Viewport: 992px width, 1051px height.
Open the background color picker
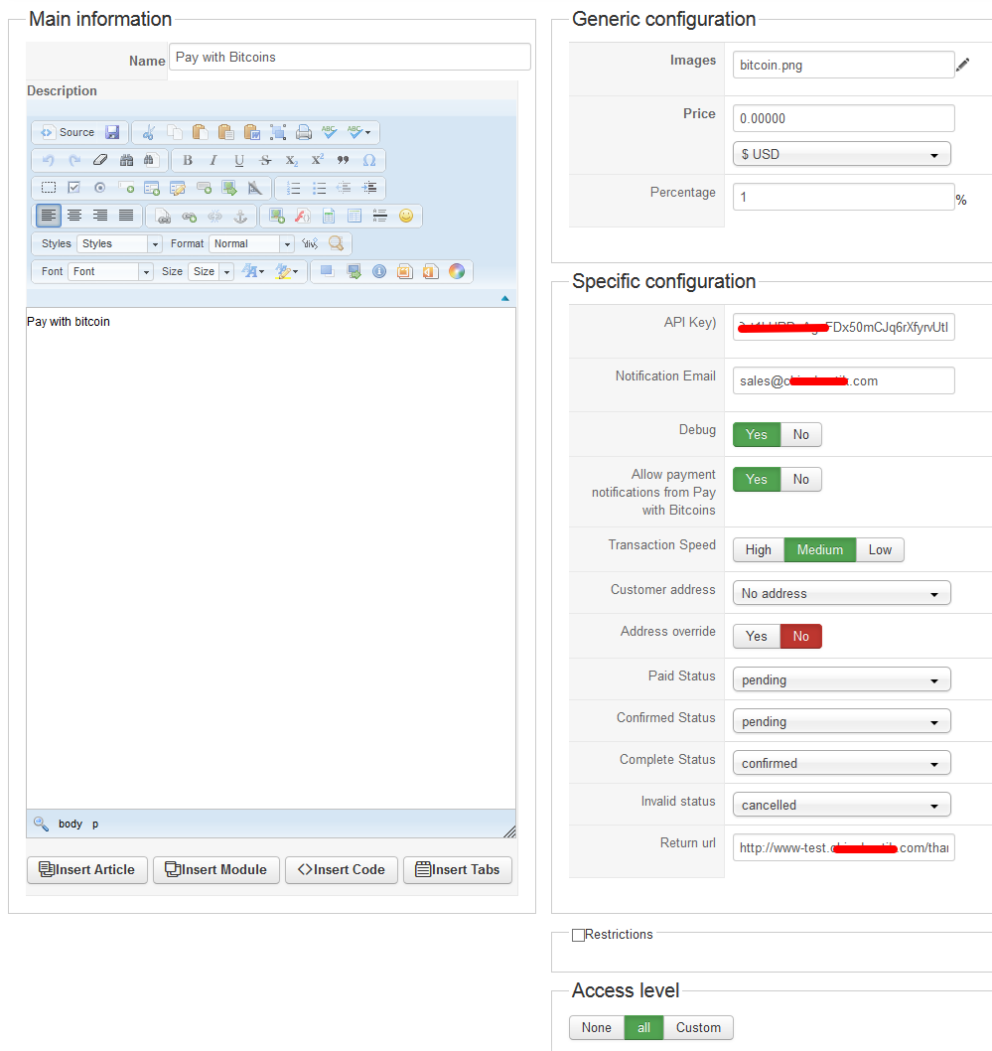[287, 271]
